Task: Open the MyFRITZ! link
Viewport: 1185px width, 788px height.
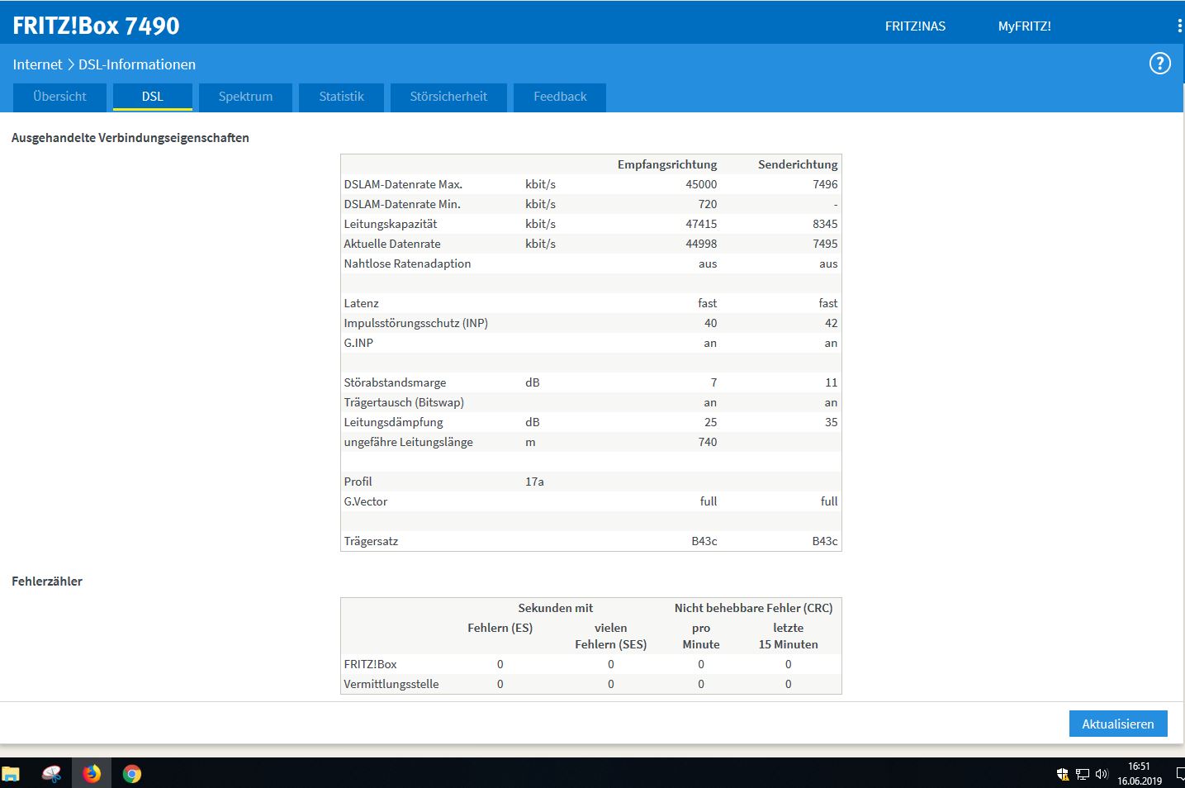Action: click(x=1024, y=26)
